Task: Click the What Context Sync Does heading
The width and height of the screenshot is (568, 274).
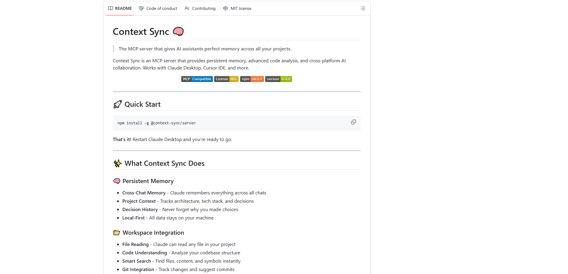Action: click(x=165, y=163)
